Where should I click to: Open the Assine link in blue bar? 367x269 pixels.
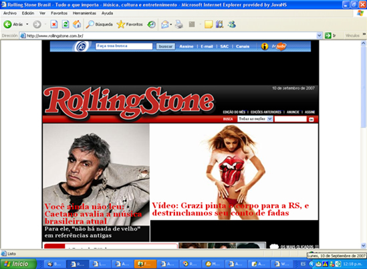[x=187, y=46]
